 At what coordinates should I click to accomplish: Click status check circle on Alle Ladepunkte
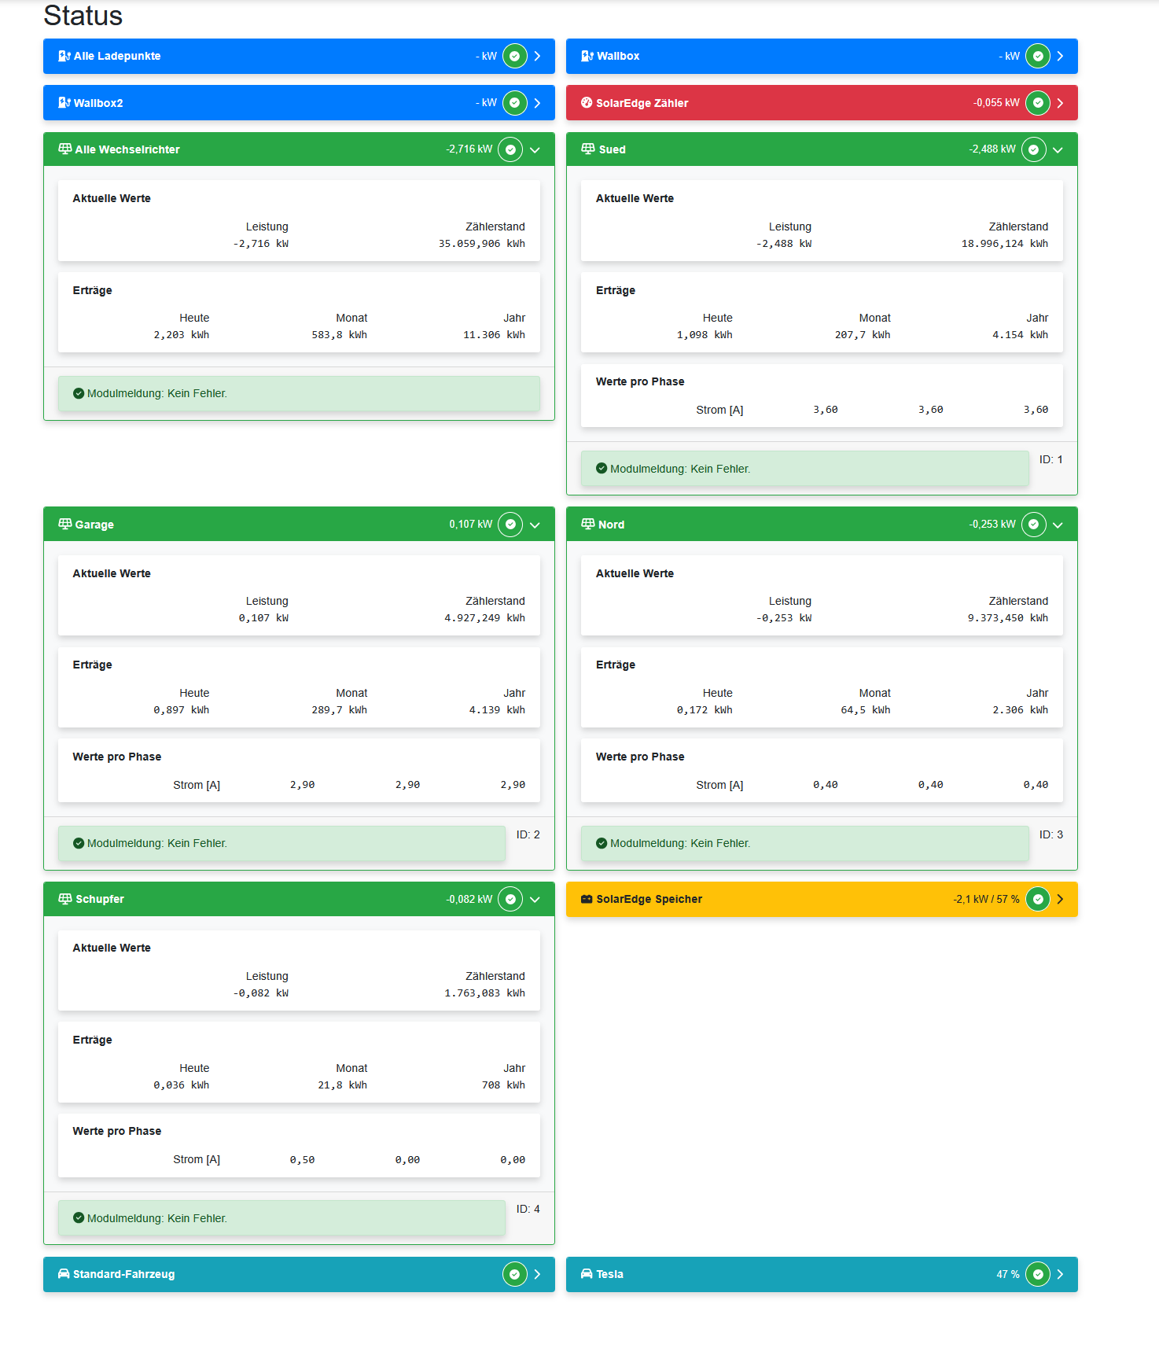[x=515, y=56]
